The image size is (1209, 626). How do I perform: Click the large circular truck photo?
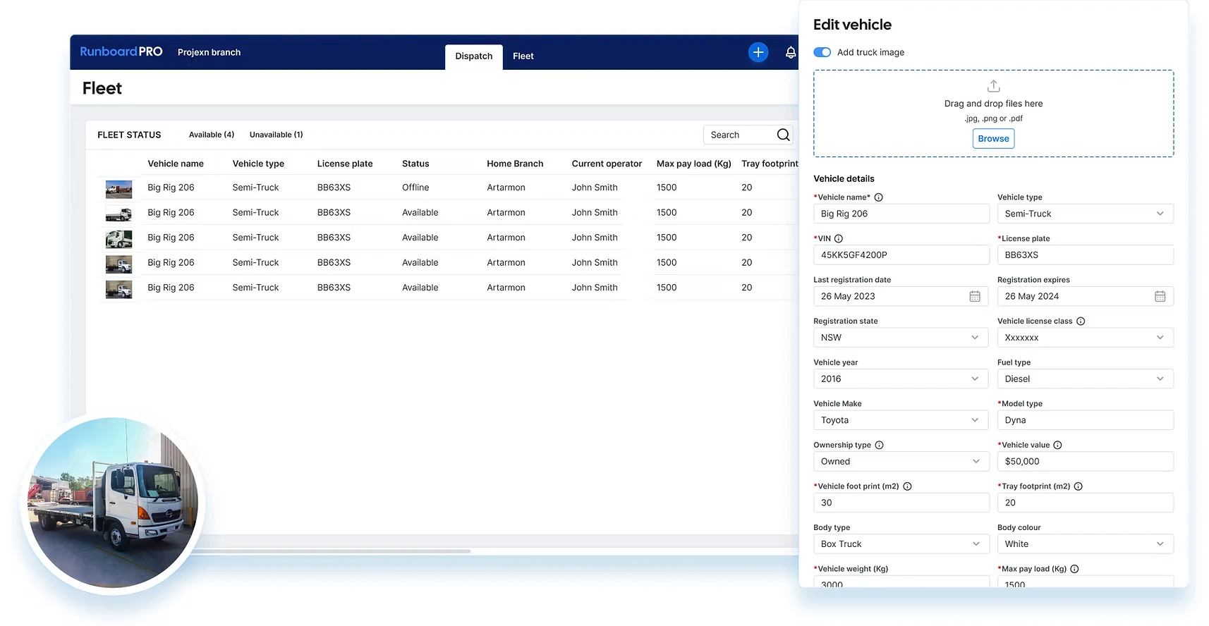pyautogui.click(x=113, y=503)
